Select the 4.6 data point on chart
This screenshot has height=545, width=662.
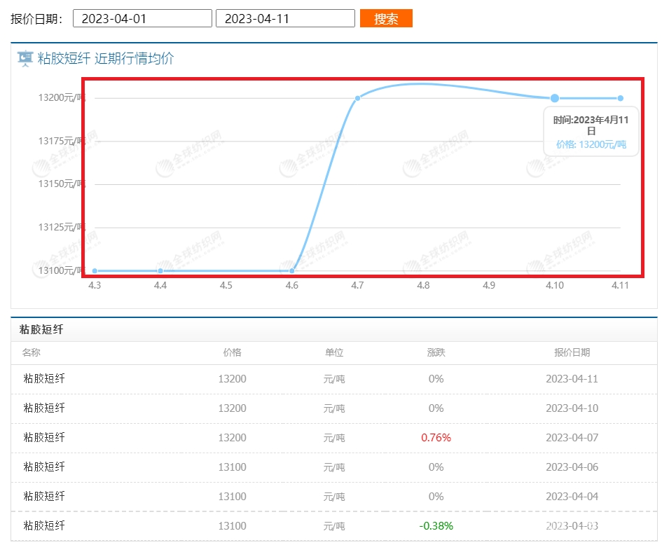292,270
